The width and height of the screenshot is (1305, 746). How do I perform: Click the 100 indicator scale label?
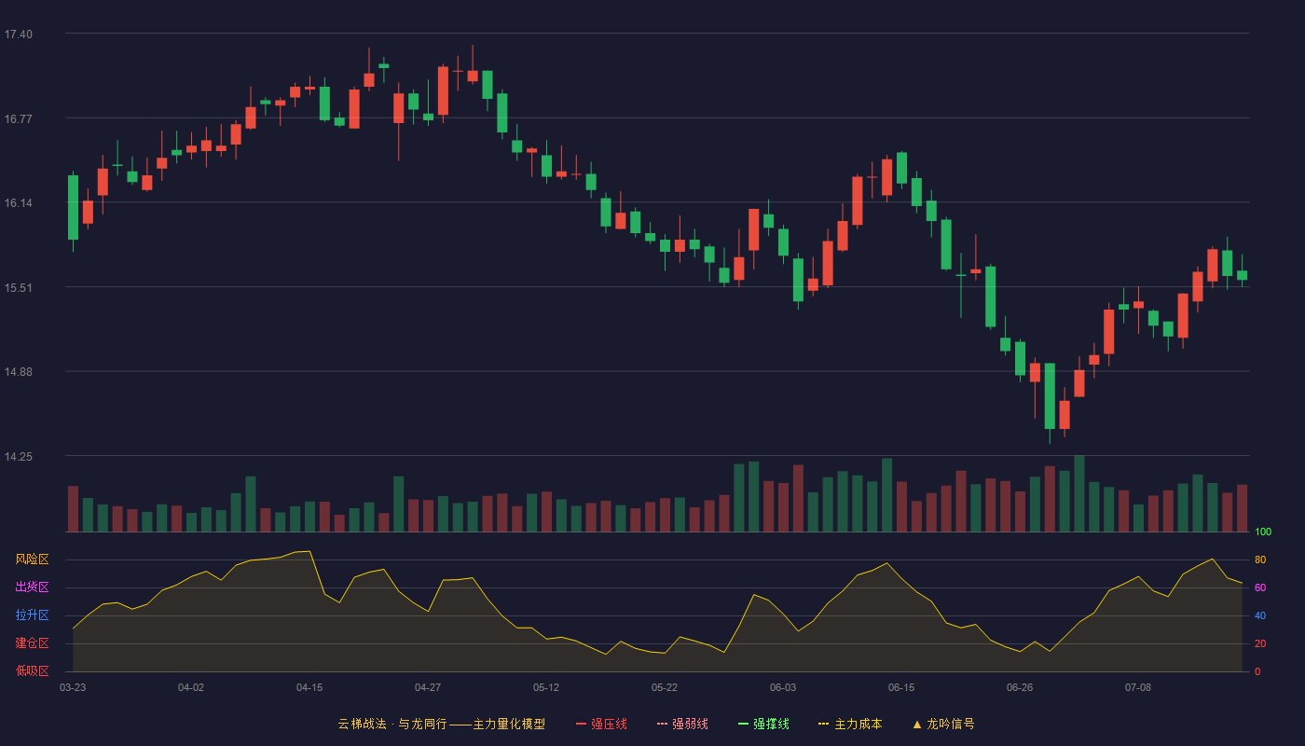[1263, 532]
